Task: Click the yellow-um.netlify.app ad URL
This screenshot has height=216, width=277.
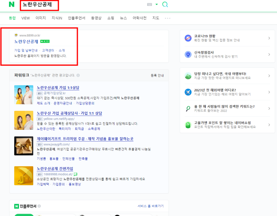Action: point(59,119)
